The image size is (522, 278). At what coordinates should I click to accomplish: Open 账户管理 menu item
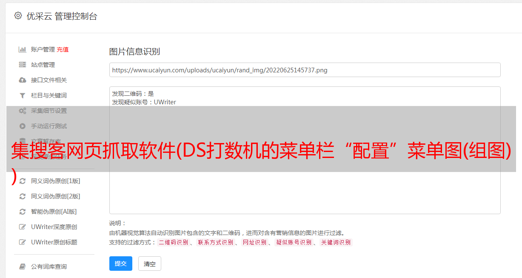pyautogui.click(x=43, y=49)
